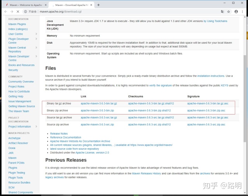248x196 pixels.
Task: Expand Maven Central Repository chevron
Action: click(x=36, y=47)
